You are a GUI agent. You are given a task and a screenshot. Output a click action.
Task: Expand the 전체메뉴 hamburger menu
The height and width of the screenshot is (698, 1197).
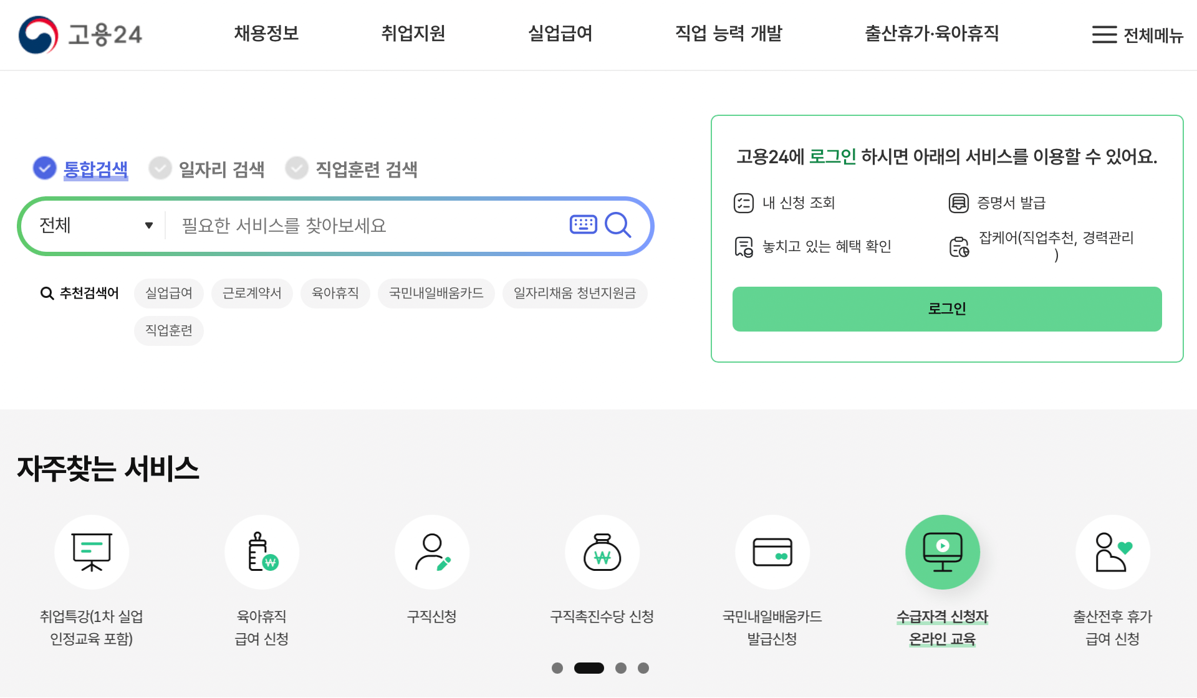(x=1137, y=36)
